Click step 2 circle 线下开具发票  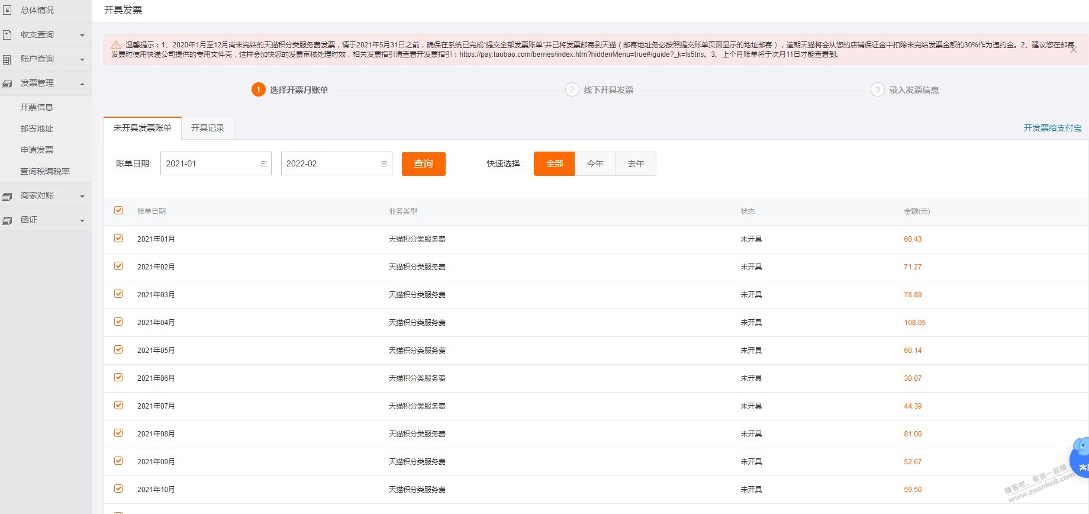tap(572, 89)
